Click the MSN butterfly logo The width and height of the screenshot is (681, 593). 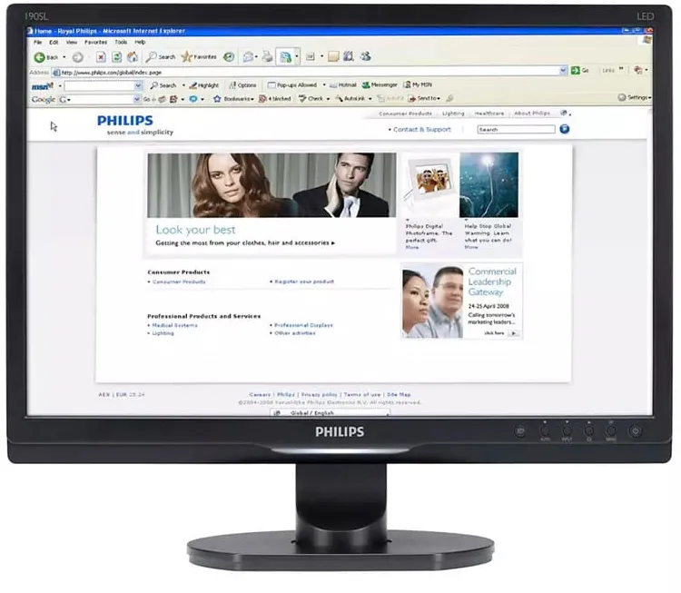tap(43, 86)
